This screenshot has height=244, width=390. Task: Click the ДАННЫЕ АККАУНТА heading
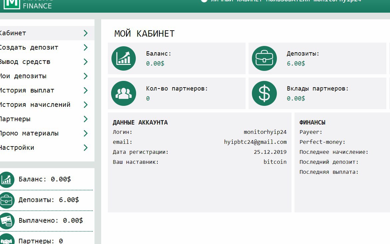pos(140,122)
